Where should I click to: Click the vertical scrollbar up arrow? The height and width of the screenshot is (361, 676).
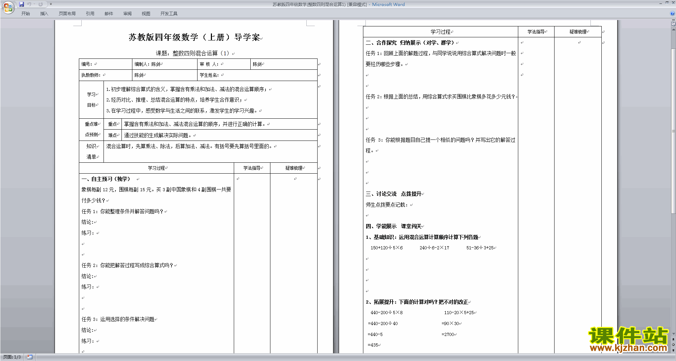pyautogui.click(x=674, y=30)
